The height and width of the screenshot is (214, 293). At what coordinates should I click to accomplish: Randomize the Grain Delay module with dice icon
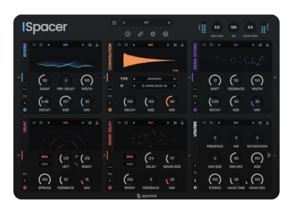coord(175,123)
